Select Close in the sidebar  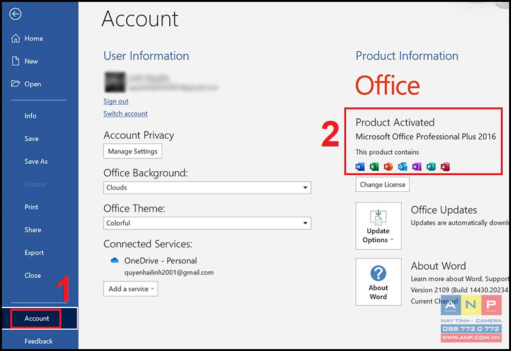tap(33, 276)
